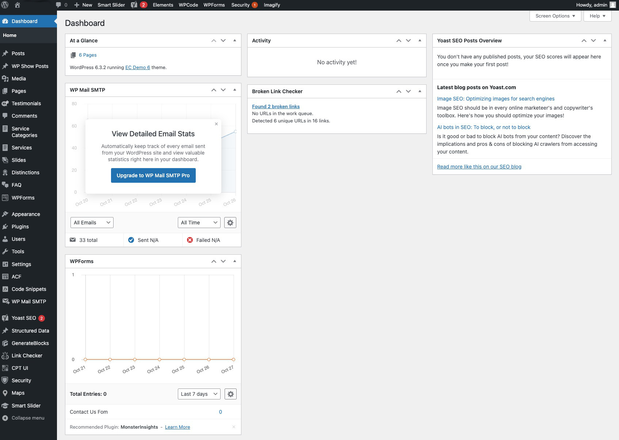Open Security in the sidebar
619x440 pixels.
(28, 380)
